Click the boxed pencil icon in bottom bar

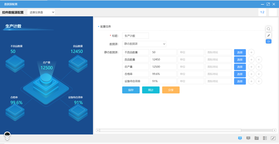(273, 138)
